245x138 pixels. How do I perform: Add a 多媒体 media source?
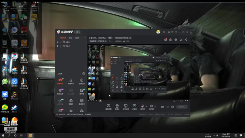134,107
